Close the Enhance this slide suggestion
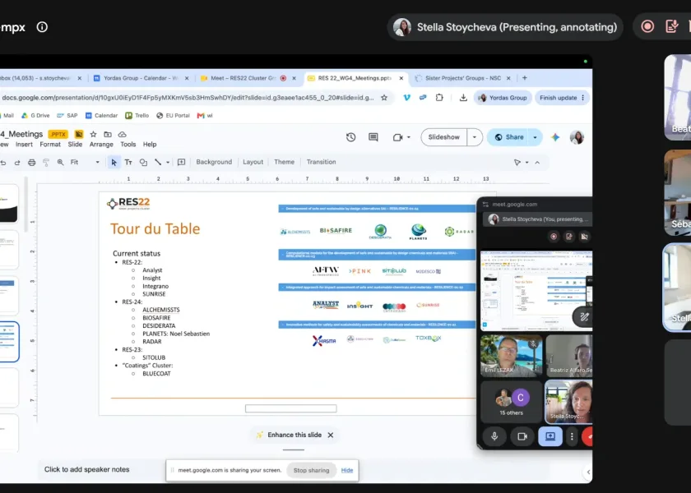 [331, 435]
